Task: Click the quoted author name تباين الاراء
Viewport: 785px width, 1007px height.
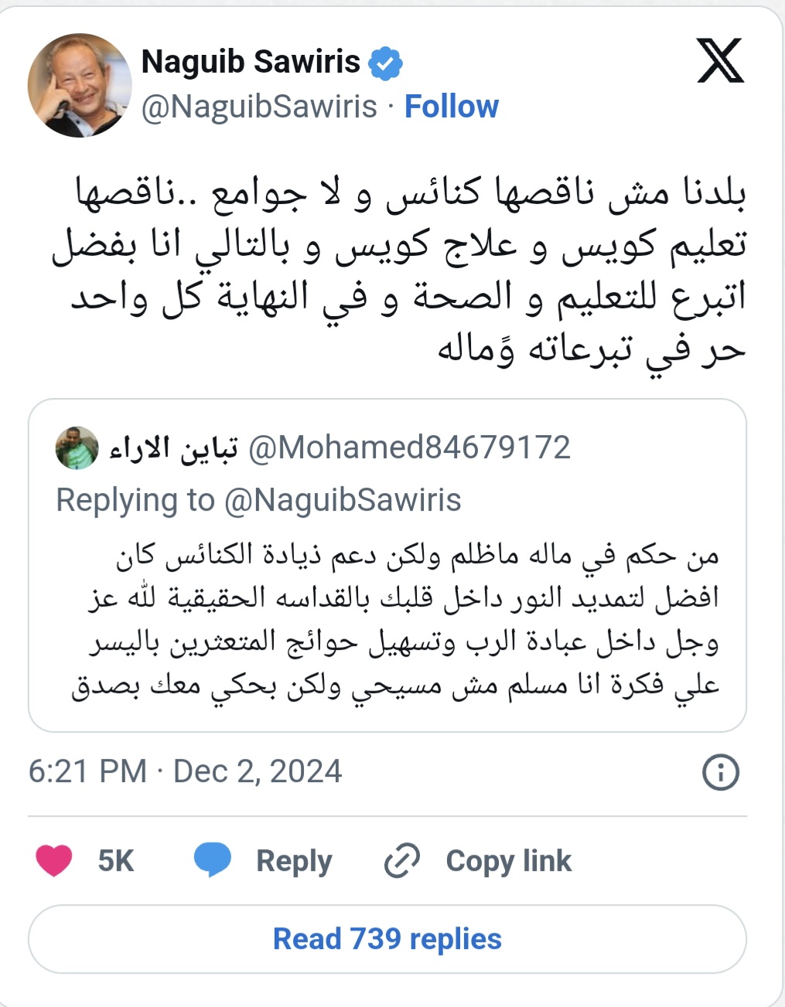Action: pos(173,448)
